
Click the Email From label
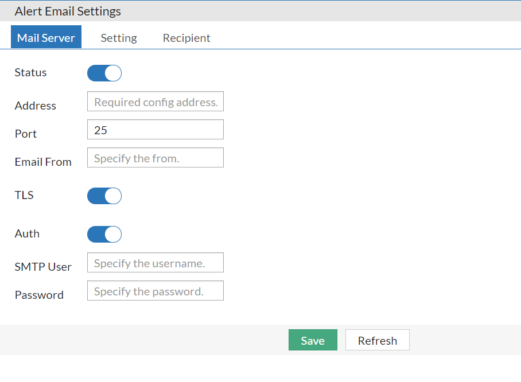point(43,161)
